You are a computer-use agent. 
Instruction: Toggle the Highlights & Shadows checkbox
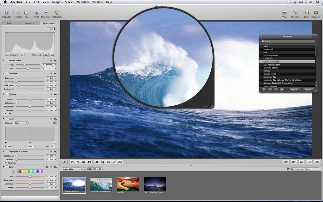coord(7,151)
